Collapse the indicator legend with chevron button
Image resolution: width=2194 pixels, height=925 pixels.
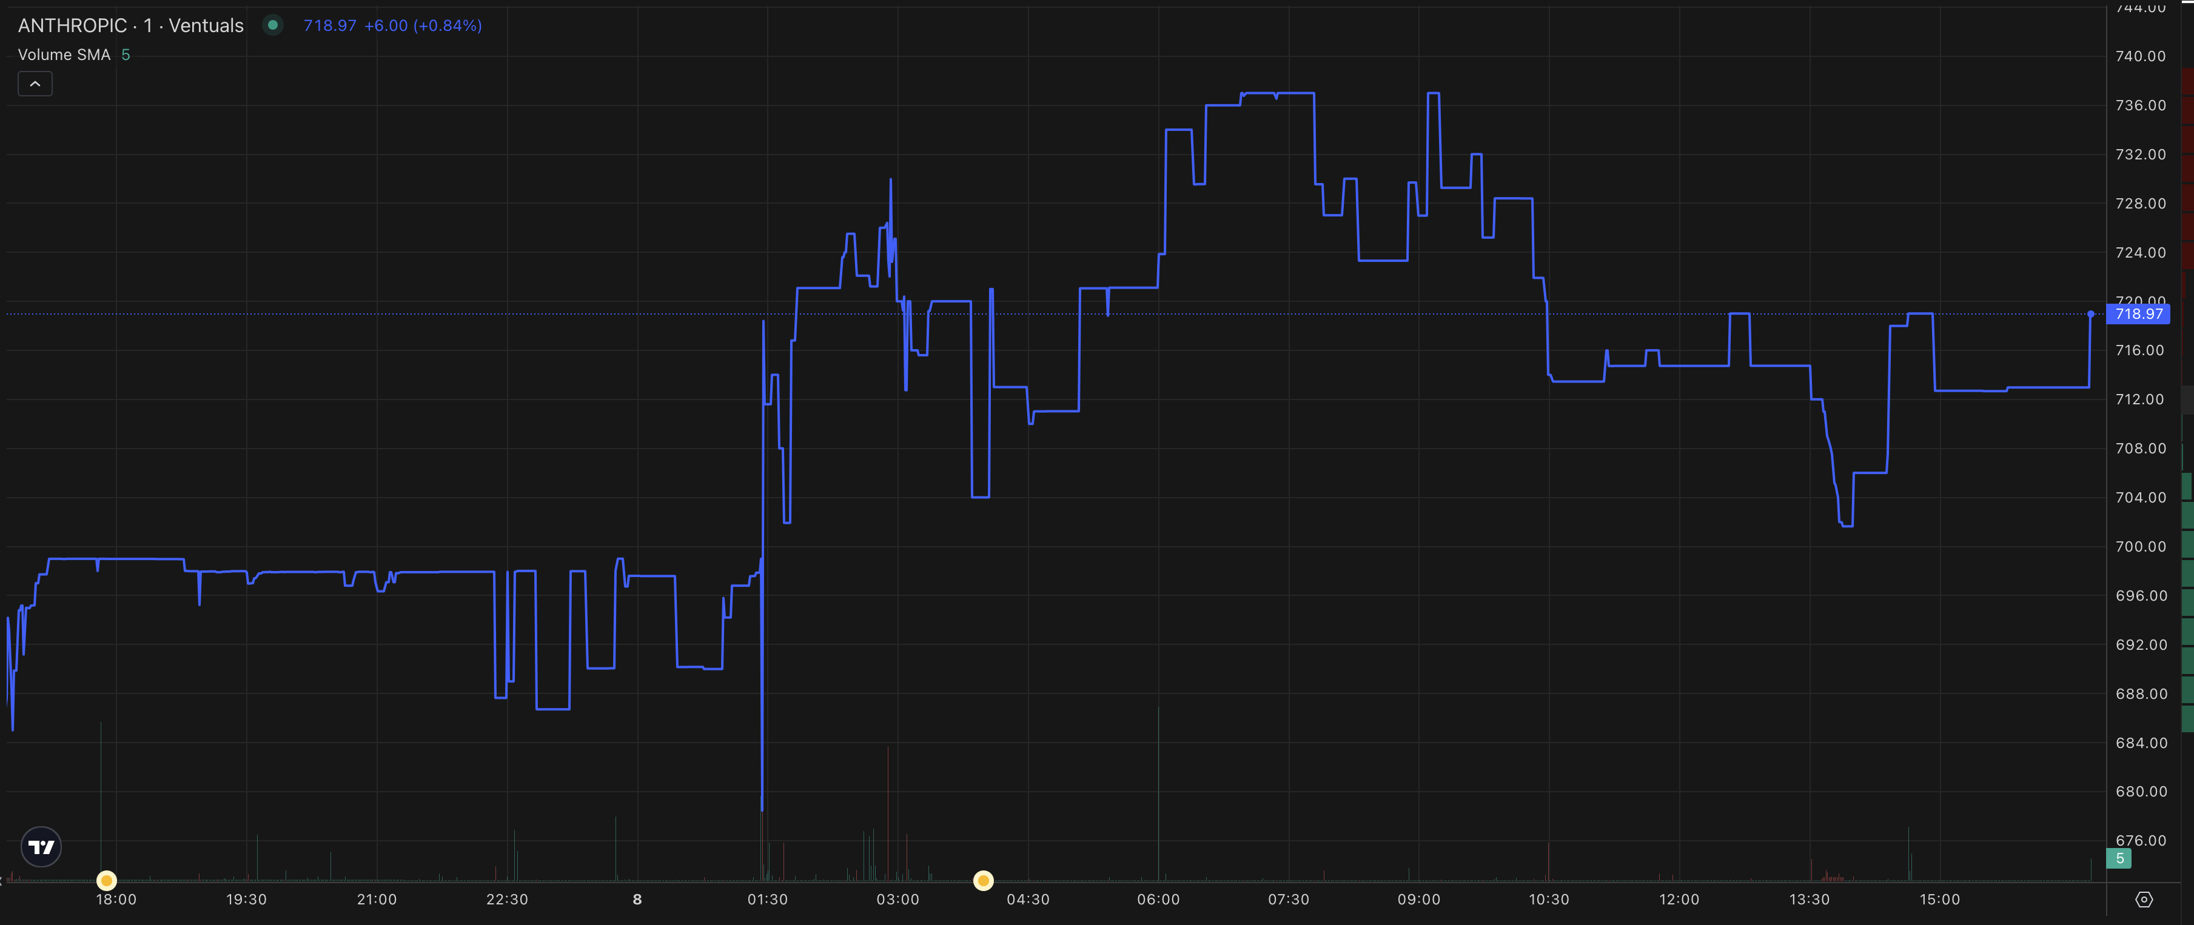tap(35, 84)
